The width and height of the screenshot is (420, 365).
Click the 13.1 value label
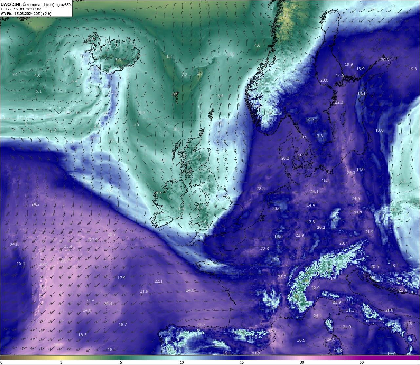coord(361,93)
